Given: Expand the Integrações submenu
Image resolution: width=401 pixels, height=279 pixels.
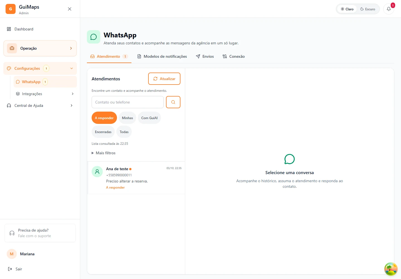Looking at the screenshot, I should pyautogui.click(x=45, y=94).
